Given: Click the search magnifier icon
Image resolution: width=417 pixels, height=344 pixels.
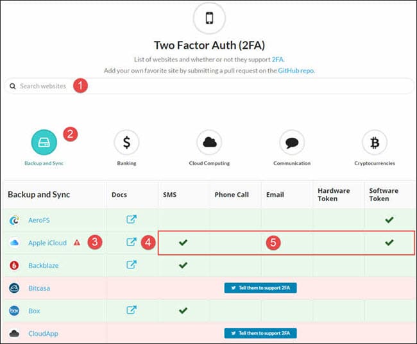Looking at the screenshot, I should 12,86.
